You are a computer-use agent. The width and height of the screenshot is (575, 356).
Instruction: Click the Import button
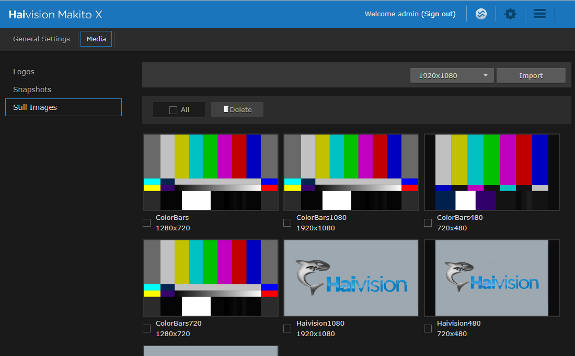pyautogui.click(x=531, y=75)
